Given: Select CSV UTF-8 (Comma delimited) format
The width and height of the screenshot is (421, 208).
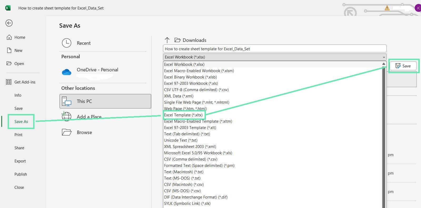Looking at the screenshot, I should 196,90.
